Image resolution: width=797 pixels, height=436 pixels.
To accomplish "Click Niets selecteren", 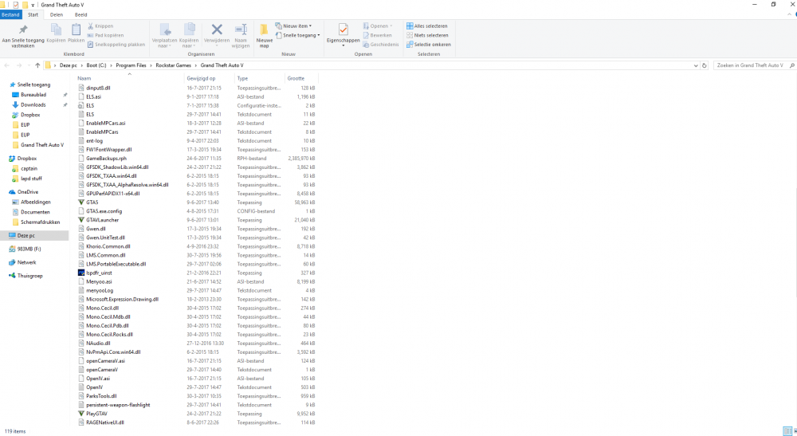I will pyautogui.click(x=427, y=35).
